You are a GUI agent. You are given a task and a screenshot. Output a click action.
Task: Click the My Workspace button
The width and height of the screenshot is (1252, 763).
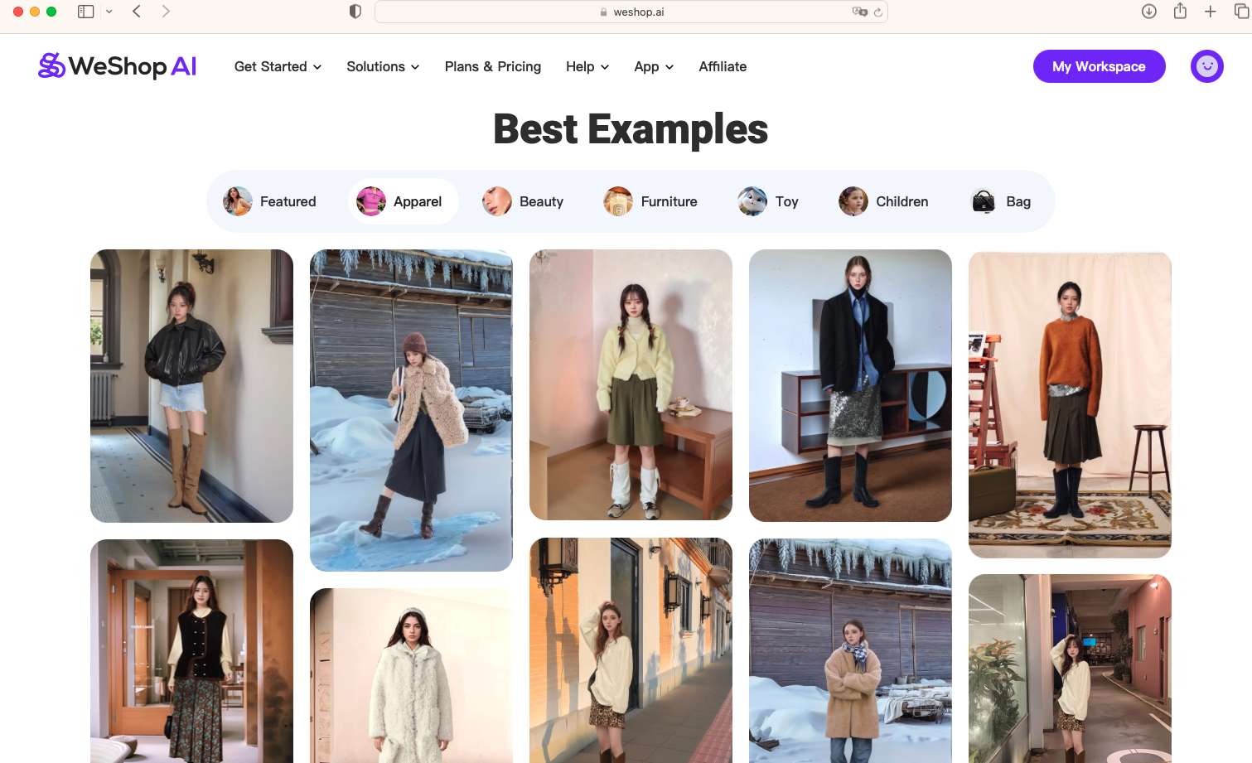[x=1099, y=66]
